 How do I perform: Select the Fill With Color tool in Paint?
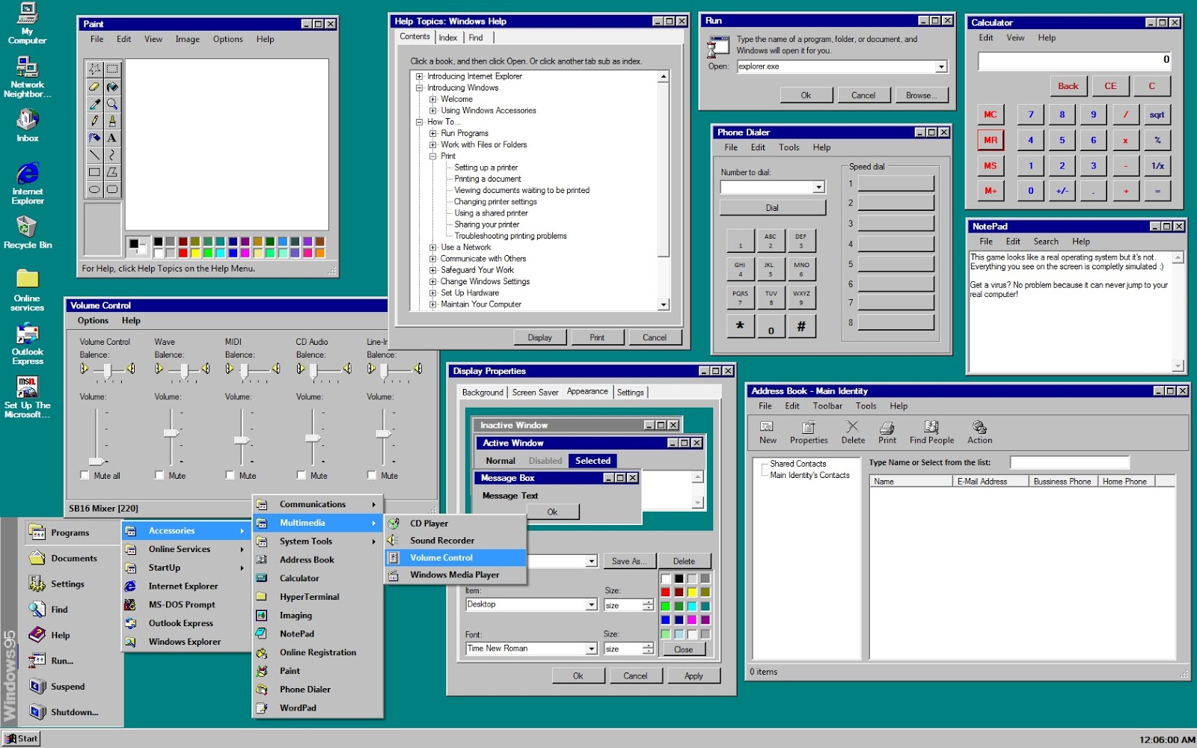coord(112,86)
